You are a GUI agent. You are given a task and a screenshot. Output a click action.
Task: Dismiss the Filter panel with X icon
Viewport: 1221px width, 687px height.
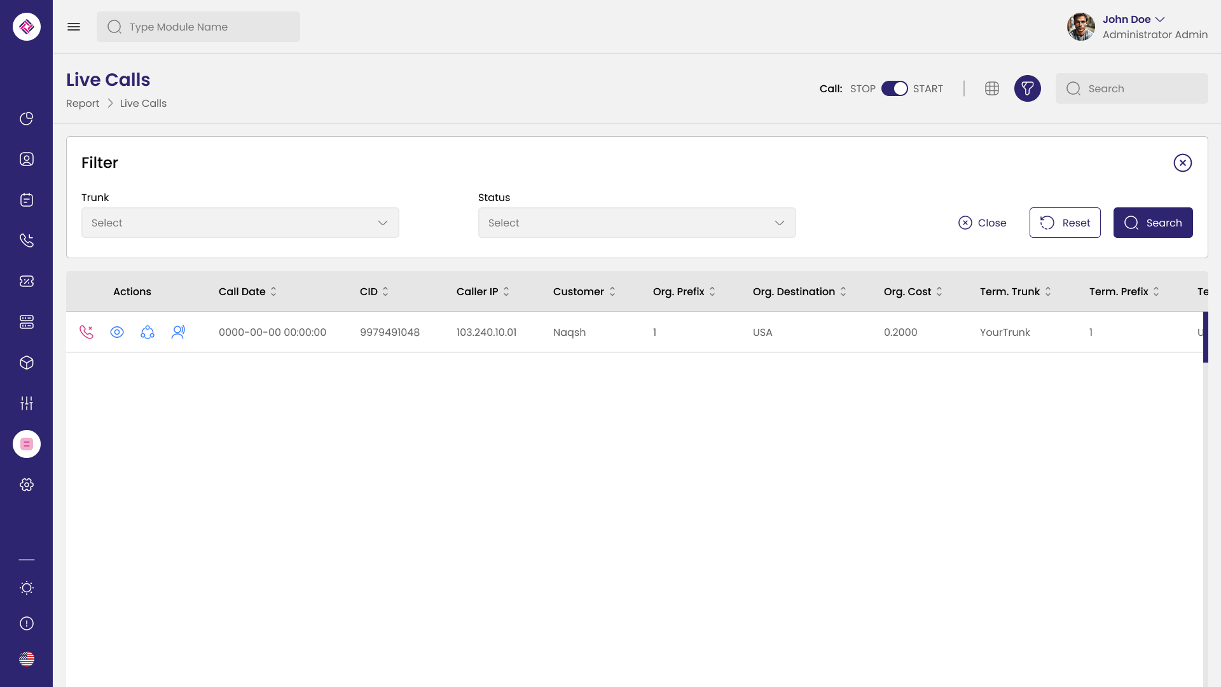(1183, 163)
